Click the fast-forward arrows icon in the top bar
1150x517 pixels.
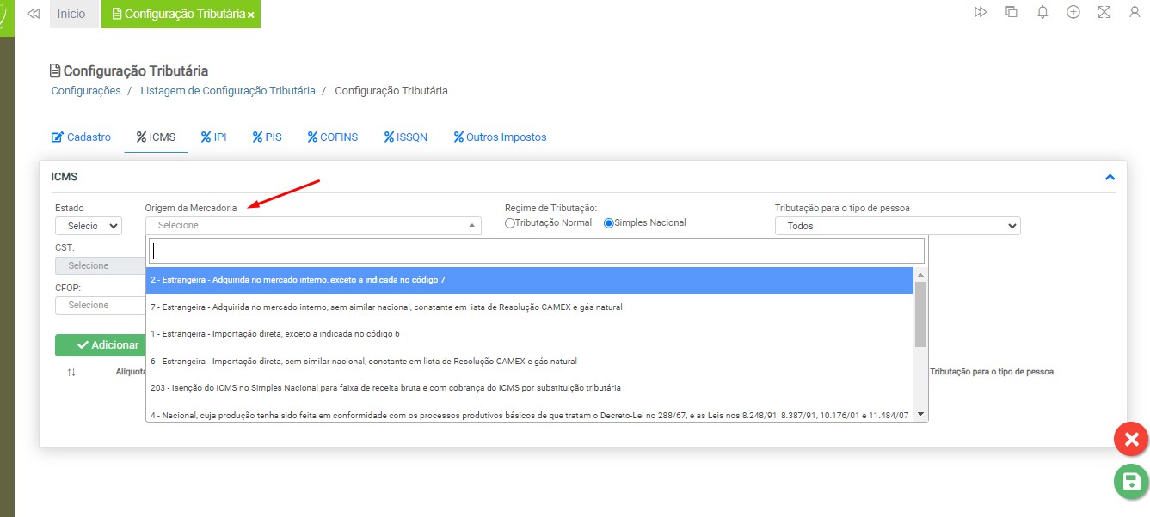click(981, 13)
